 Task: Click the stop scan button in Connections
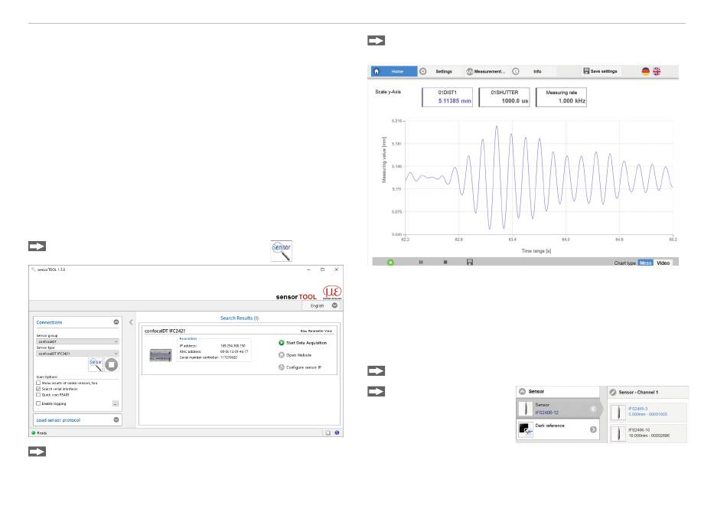pyautogui.click(x=111, y=365)
